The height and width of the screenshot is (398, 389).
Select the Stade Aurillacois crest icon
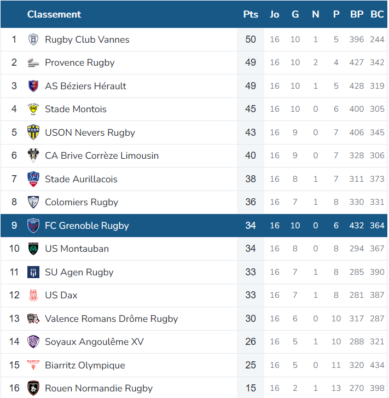click(33, 179)
